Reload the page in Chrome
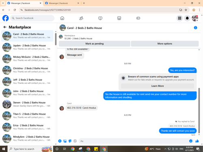 pyautogui.click(x=15, y=10)
